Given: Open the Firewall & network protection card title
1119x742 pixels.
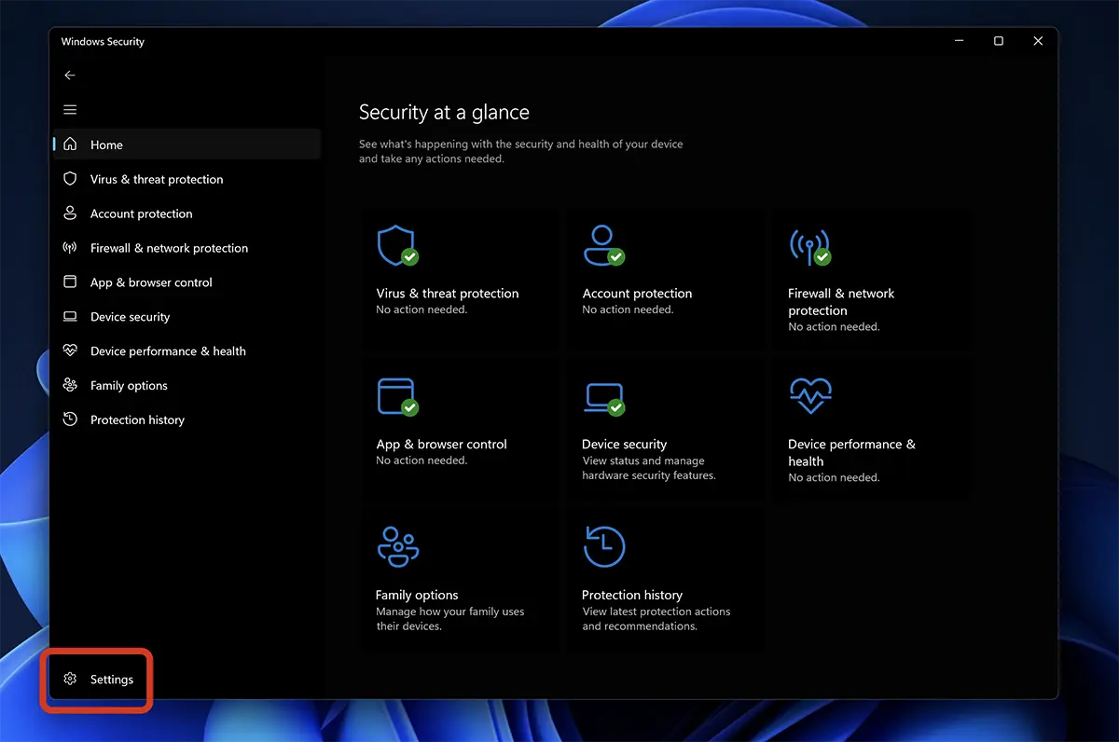Looking at the screenshot, I should point(841,302).
